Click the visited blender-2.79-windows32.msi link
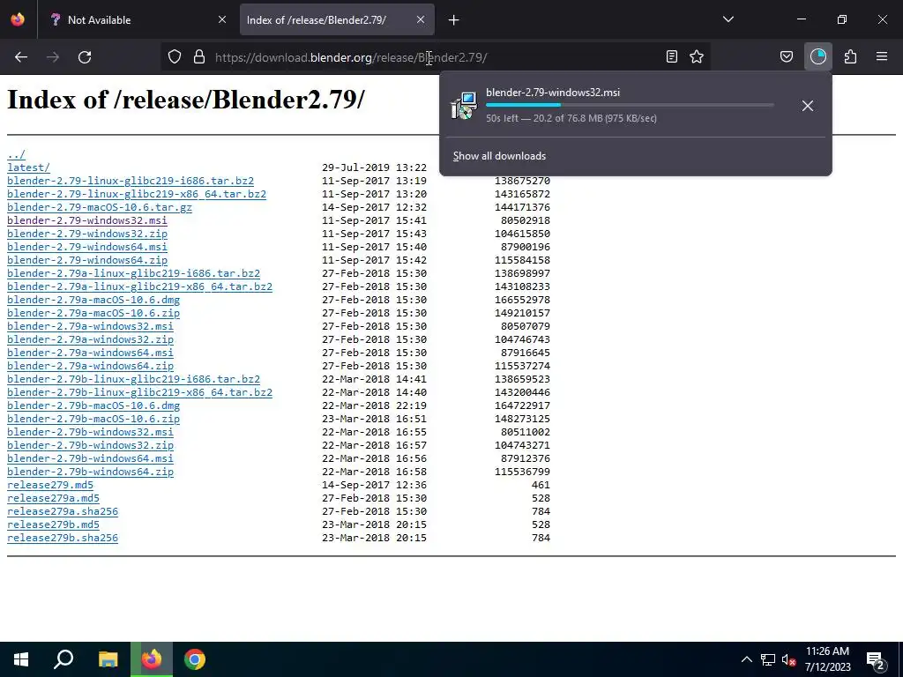This screenshot has width=903, height=677. (87, 220)
